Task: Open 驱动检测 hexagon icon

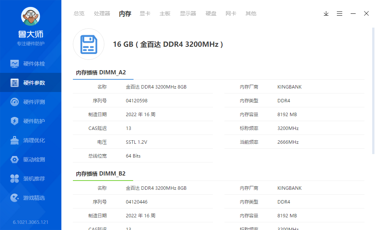Action: tap(15, 159)
